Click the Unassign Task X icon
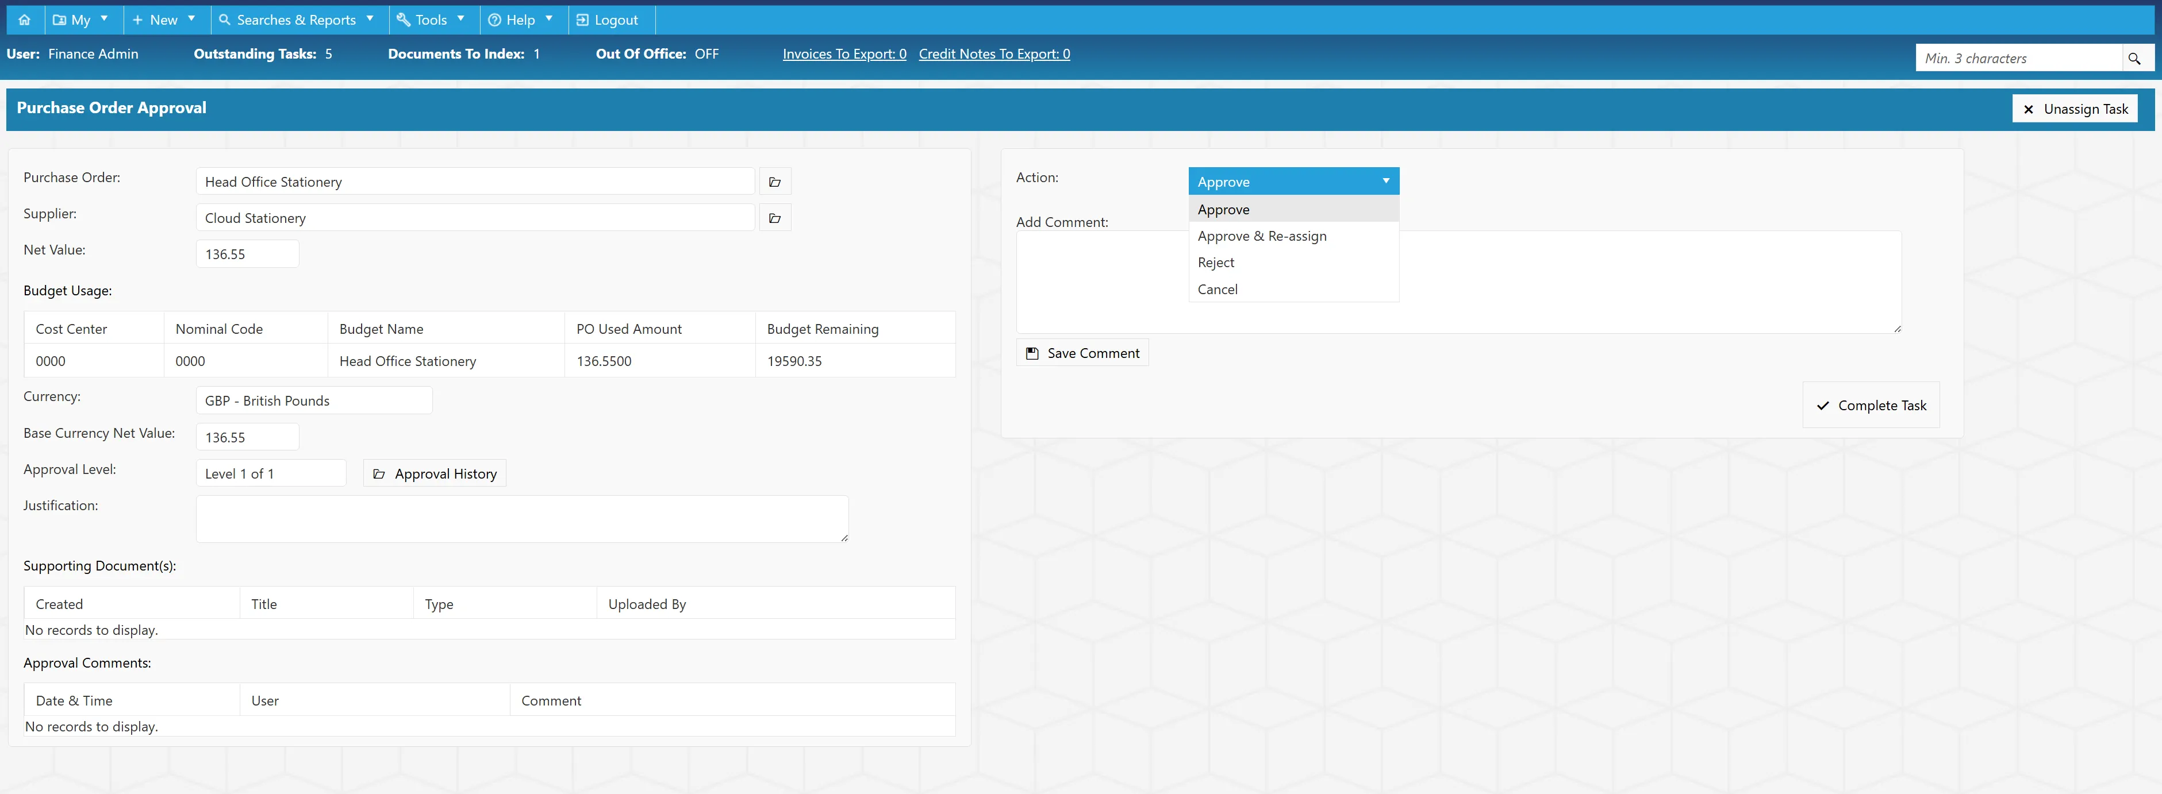2162x794 pixels. pyautogui.click(x=2029, y=109)
